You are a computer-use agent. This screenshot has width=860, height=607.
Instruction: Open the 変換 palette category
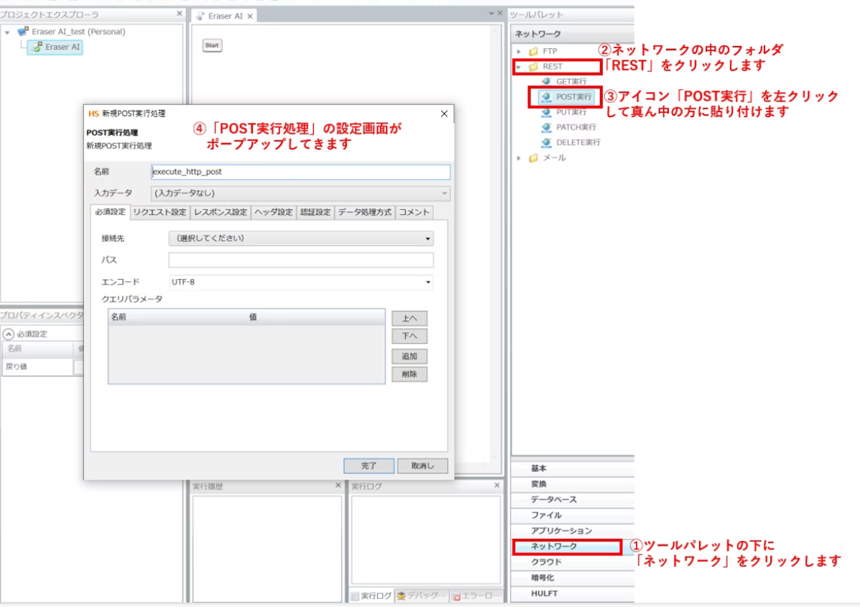tap(572, 484)
